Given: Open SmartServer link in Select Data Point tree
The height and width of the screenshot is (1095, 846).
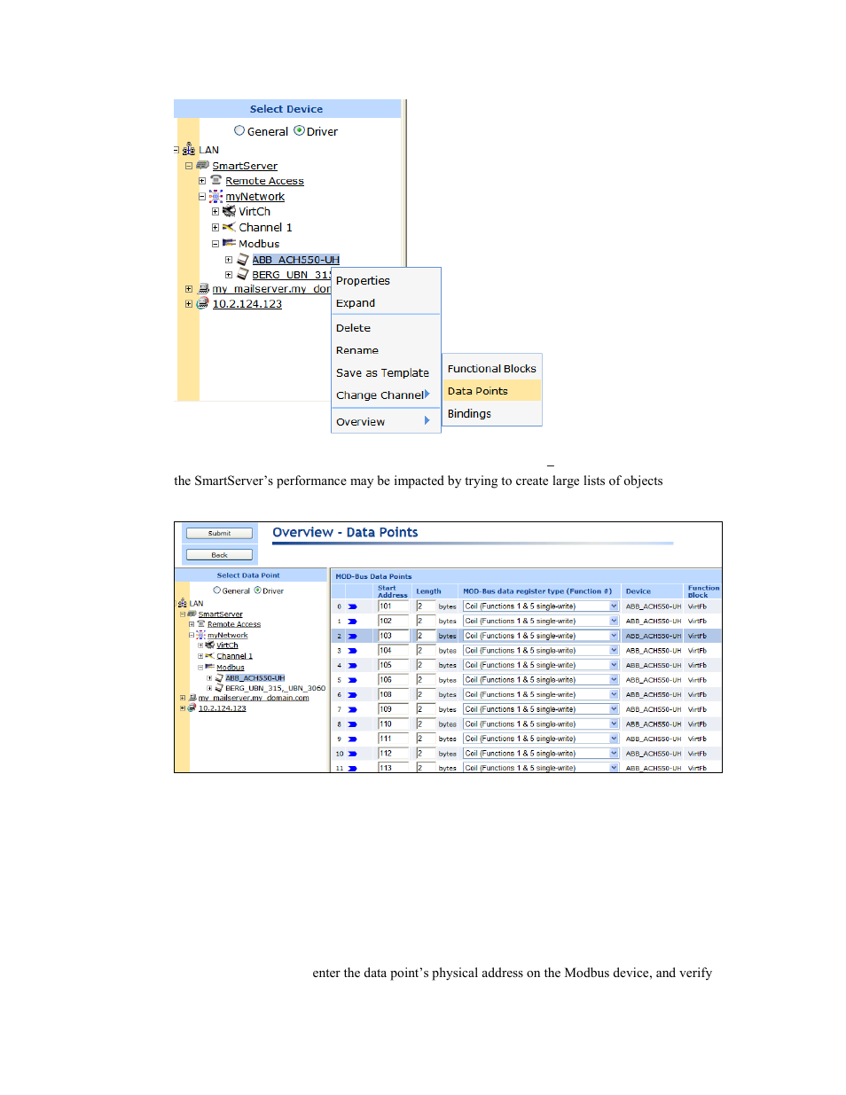Looking at the screenshot, I should tap(220, 614).
